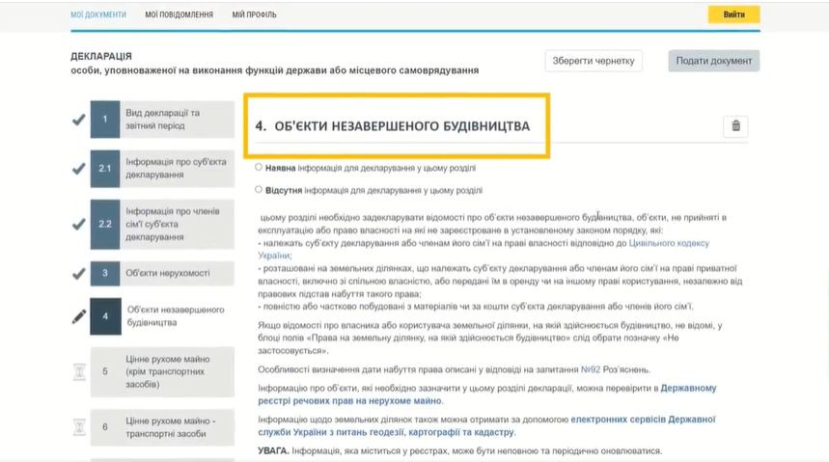Click the 'УВАГА.' notice text
829x462 pixels.
[273, 450]
